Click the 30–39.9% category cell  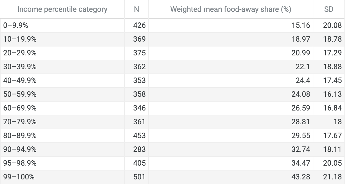(62, 67)
